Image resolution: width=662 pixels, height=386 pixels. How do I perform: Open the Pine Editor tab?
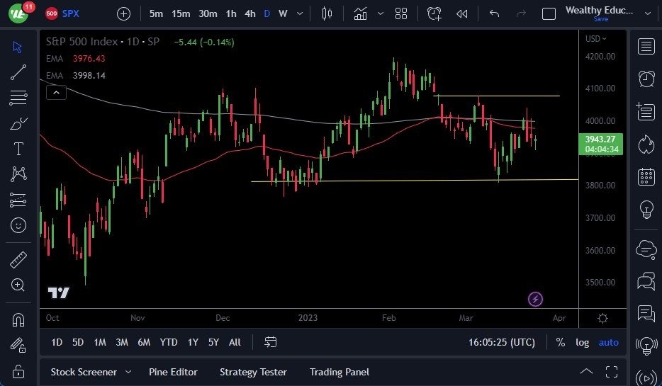pyautogui.click(x=173, y=372)
